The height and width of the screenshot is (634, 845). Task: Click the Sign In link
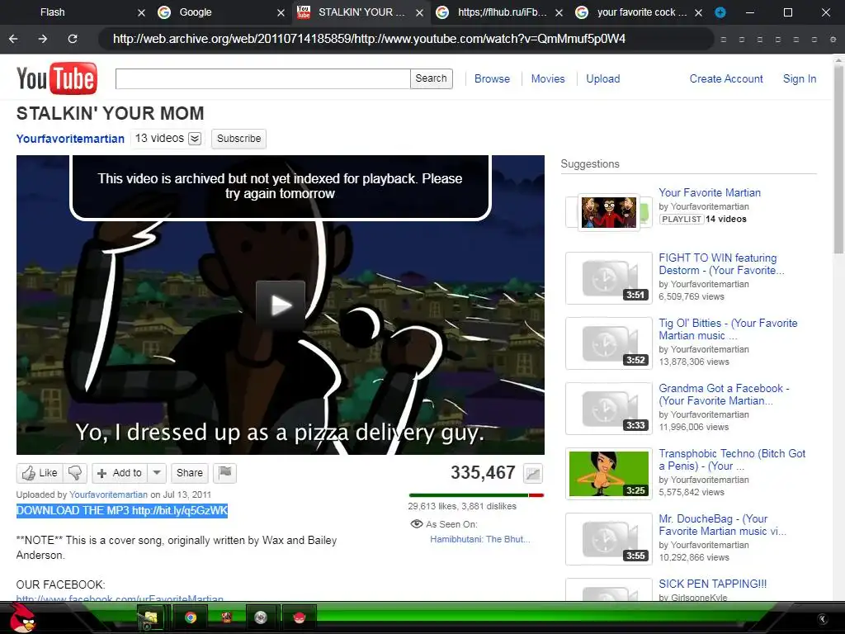point(799,78)
